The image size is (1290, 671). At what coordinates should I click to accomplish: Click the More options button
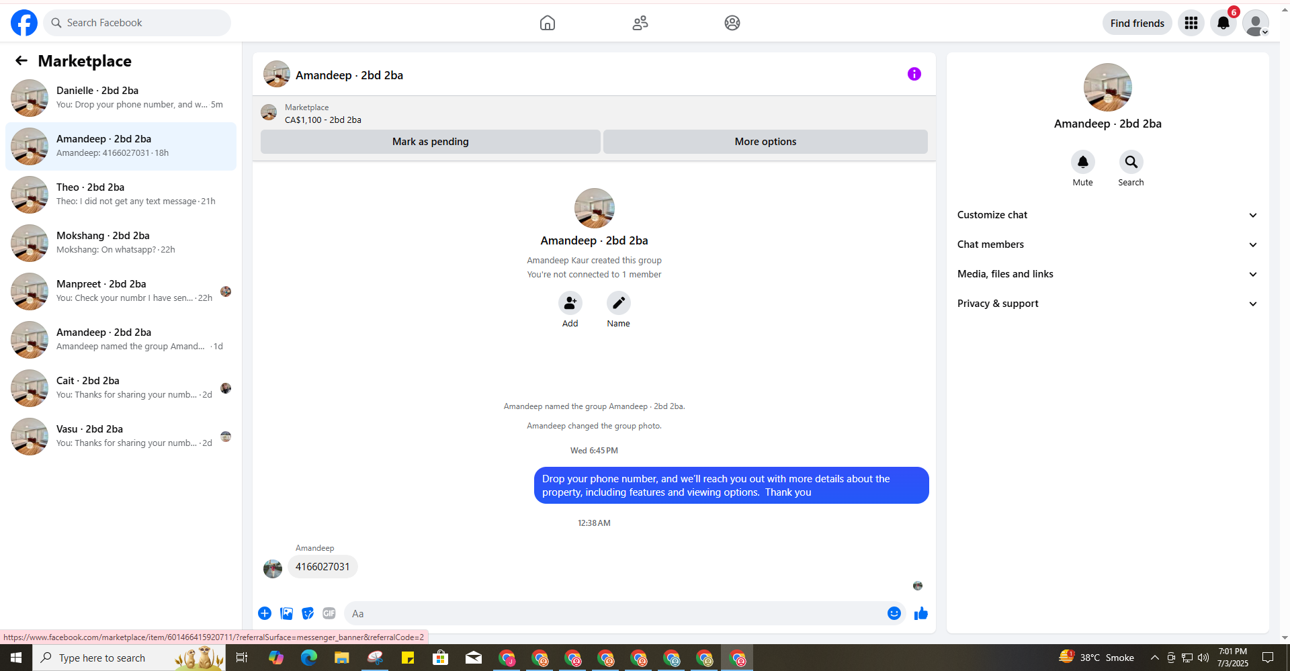[765, 142]
